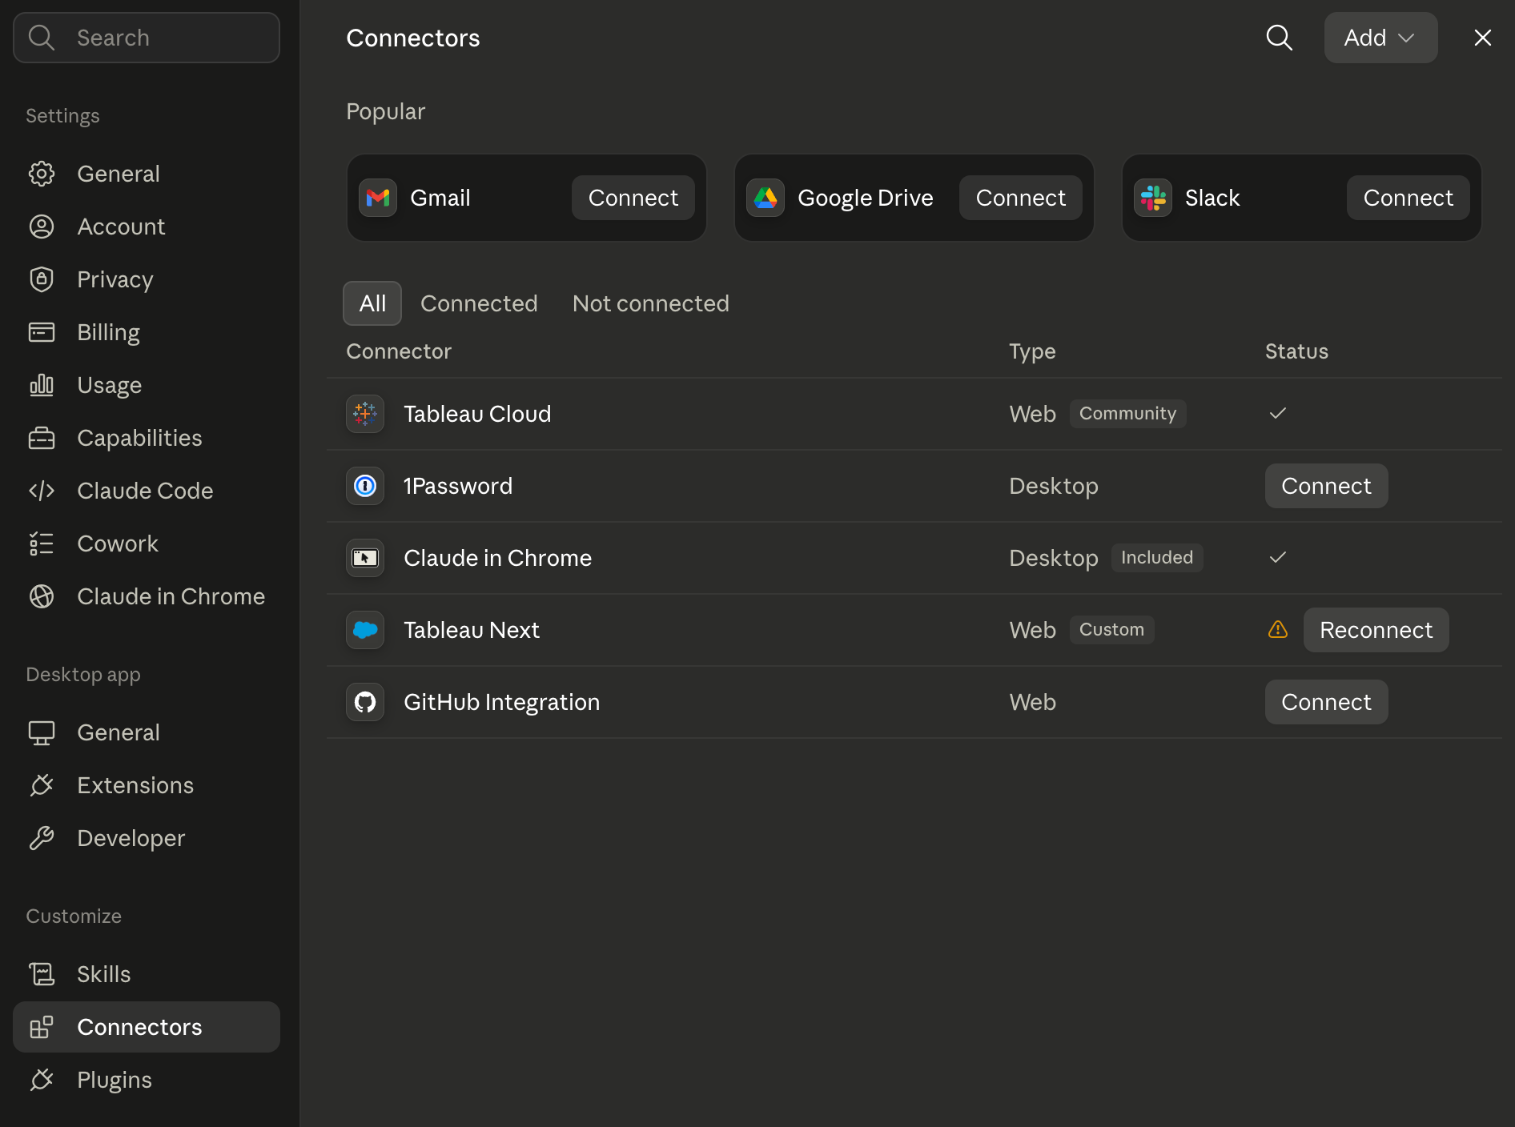The image size is (1515, 1127).
Task: Click the warning triangle next to Reconnect
Action: pos(1278,630)
